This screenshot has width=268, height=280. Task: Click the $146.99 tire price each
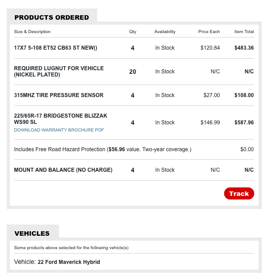[x=210, y=123]
